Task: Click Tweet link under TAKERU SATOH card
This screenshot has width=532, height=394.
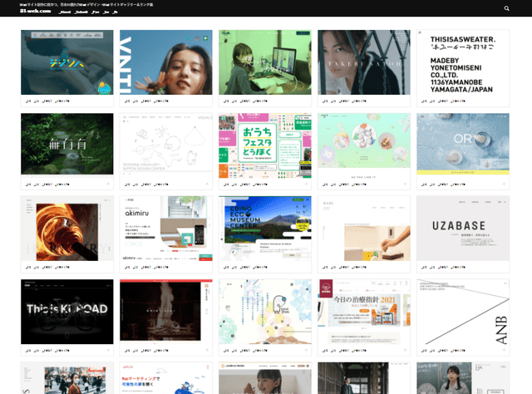Action: tap(344, 101)
